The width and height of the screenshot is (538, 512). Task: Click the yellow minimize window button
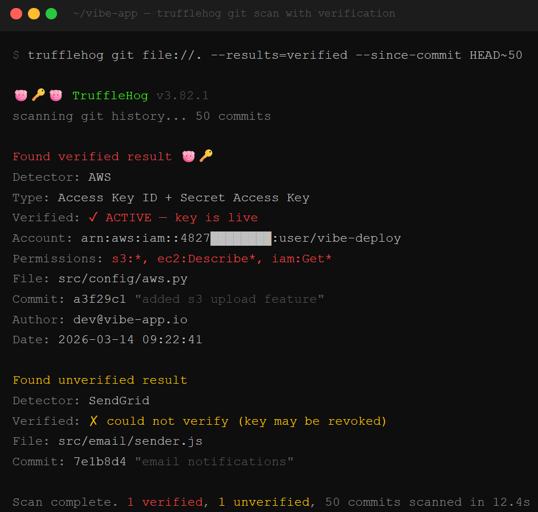point(34,14)
